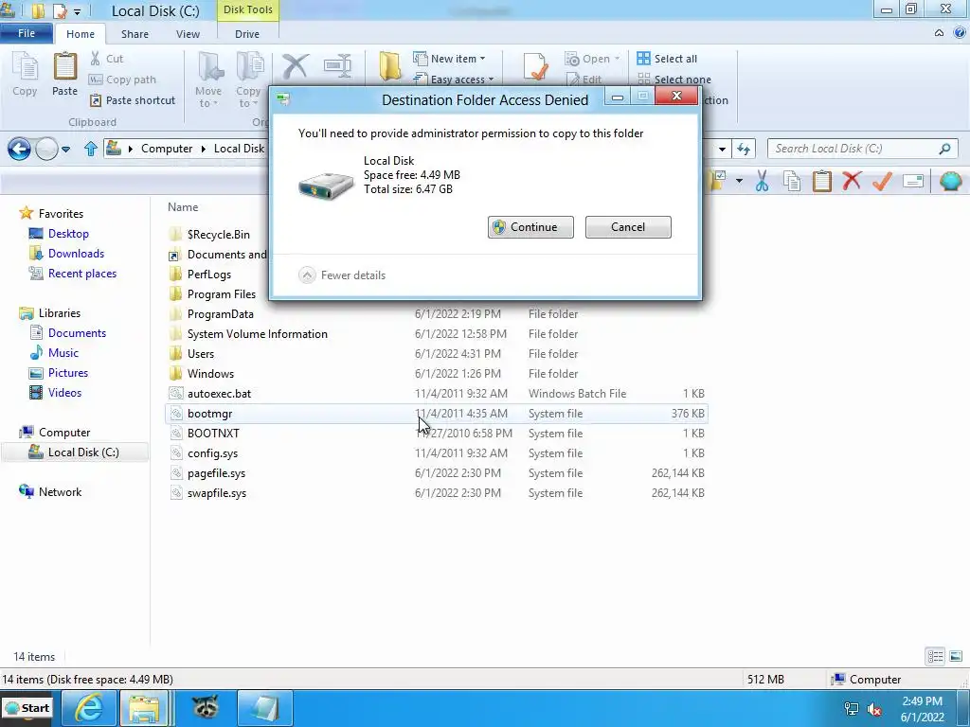Click breadcrumb arrow after Computer
This screenshot has width=970, height=727.
tap(203, 149)
